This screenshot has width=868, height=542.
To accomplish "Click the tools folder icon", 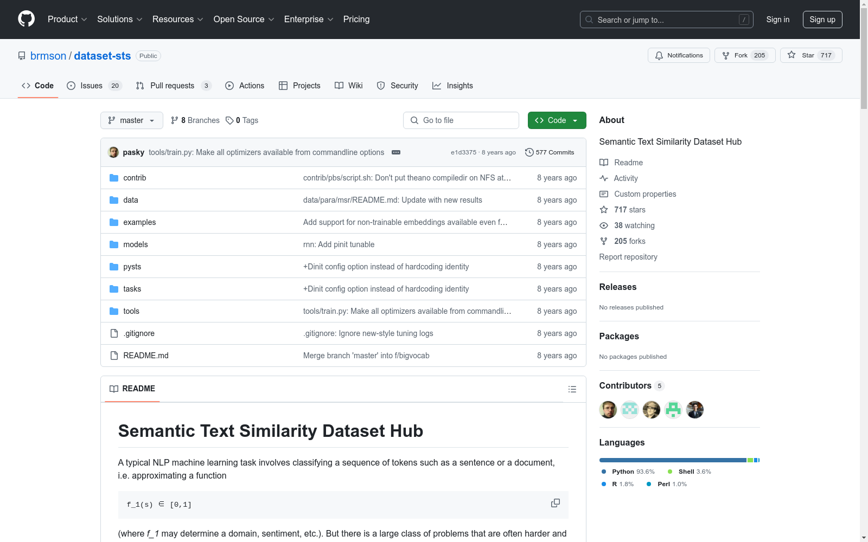I will coord(114,311).
